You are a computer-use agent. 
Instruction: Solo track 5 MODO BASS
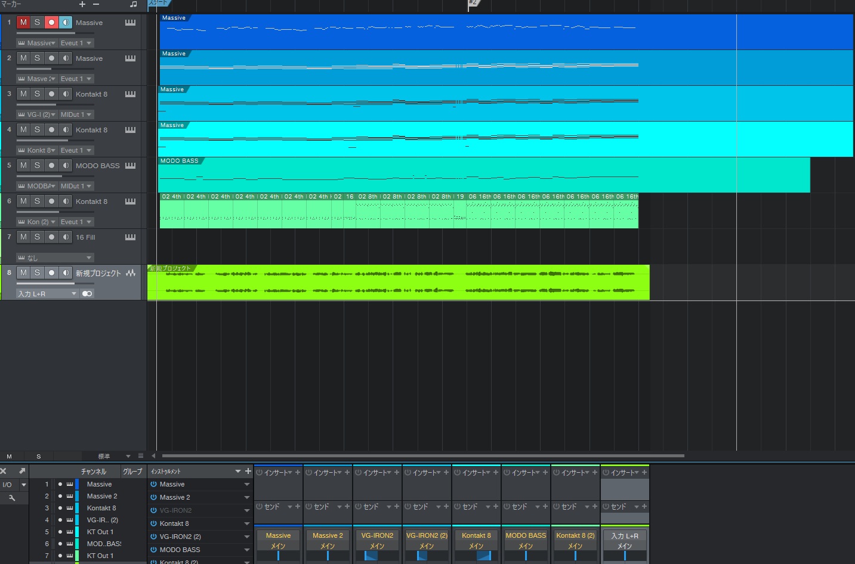coord(37,166)
